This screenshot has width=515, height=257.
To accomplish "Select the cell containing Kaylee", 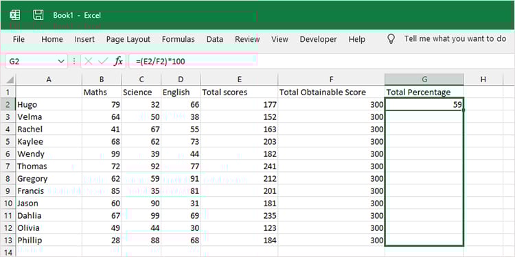I will click(x=49, y=142).
